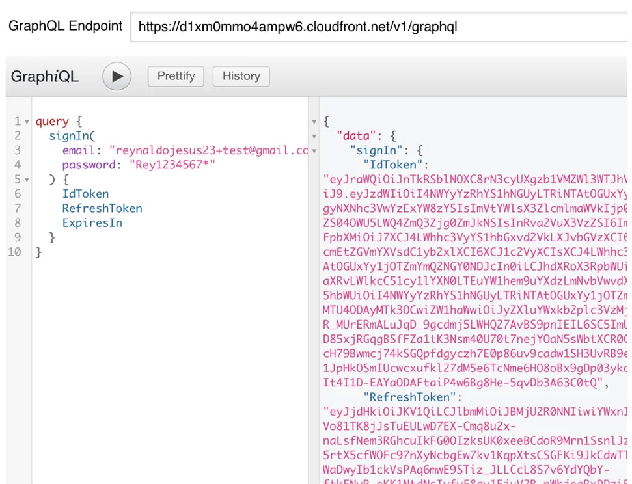Collapse the "data" object fold arrow
Viewport: 632px width, 484px height.
coord(314,136)
